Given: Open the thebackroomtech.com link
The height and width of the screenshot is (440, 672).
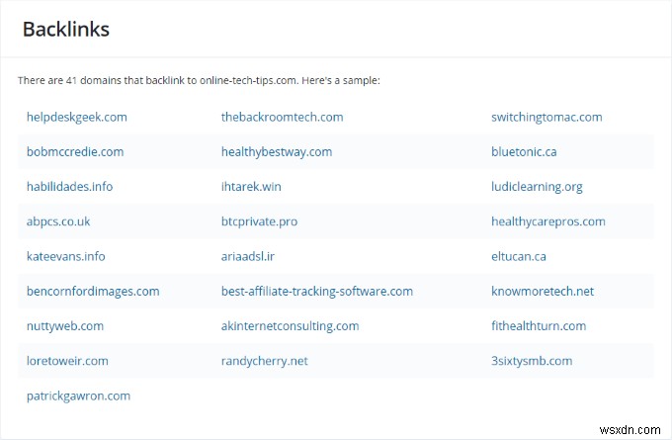Looking at the screenshot, I should [x=282, y=117].
